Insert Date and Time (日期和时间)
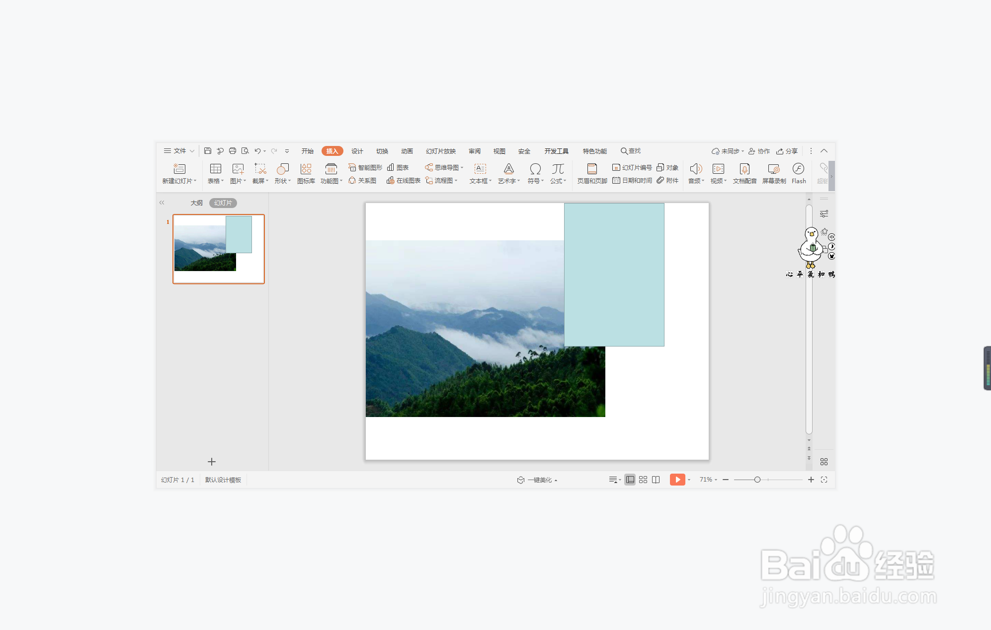Screen dimensions: 991x630 point(632,181)
